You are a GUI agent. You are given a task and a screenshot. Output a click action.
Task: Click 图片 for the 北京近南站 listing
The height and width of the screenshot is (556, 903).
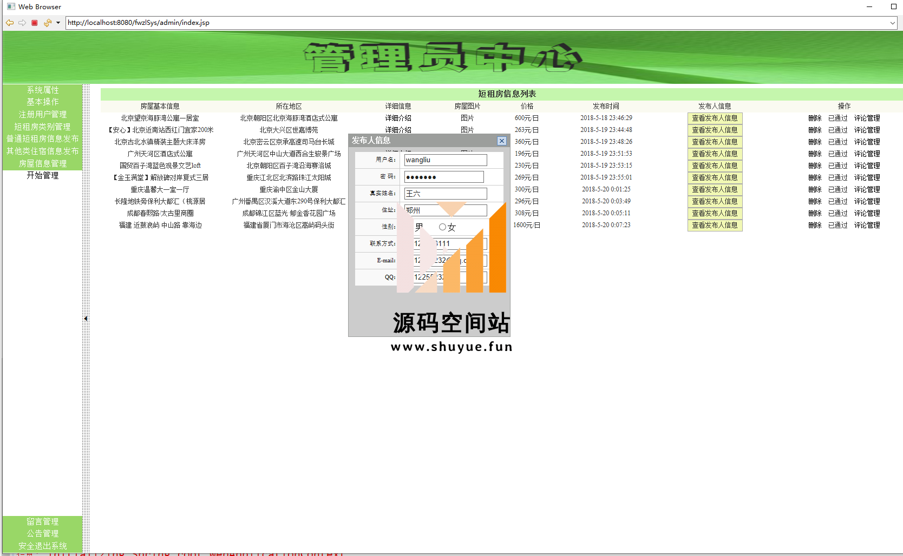(x=467, y=130)
